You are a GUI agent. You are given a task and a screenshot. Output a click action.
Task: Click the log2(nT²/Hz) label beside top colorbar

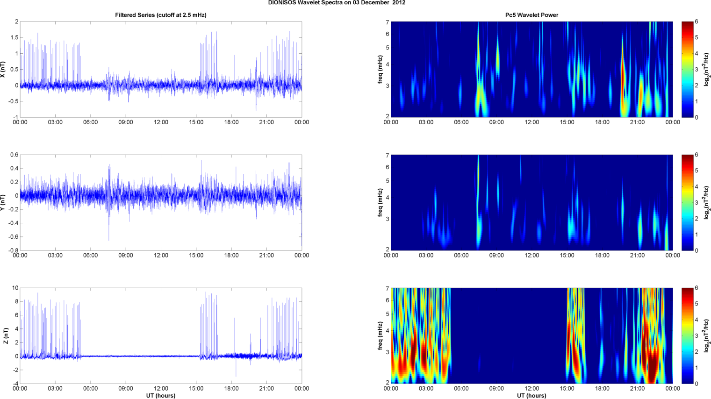[707, 70]
